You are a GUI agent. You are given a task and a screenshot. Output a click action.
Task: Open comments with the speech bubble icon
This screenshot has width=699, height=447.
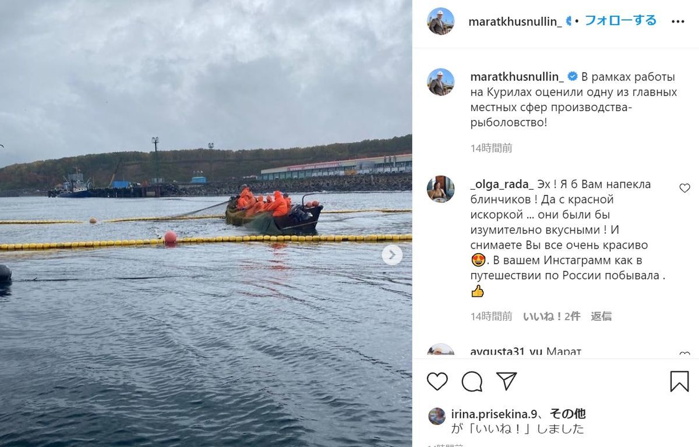point(472,381)
